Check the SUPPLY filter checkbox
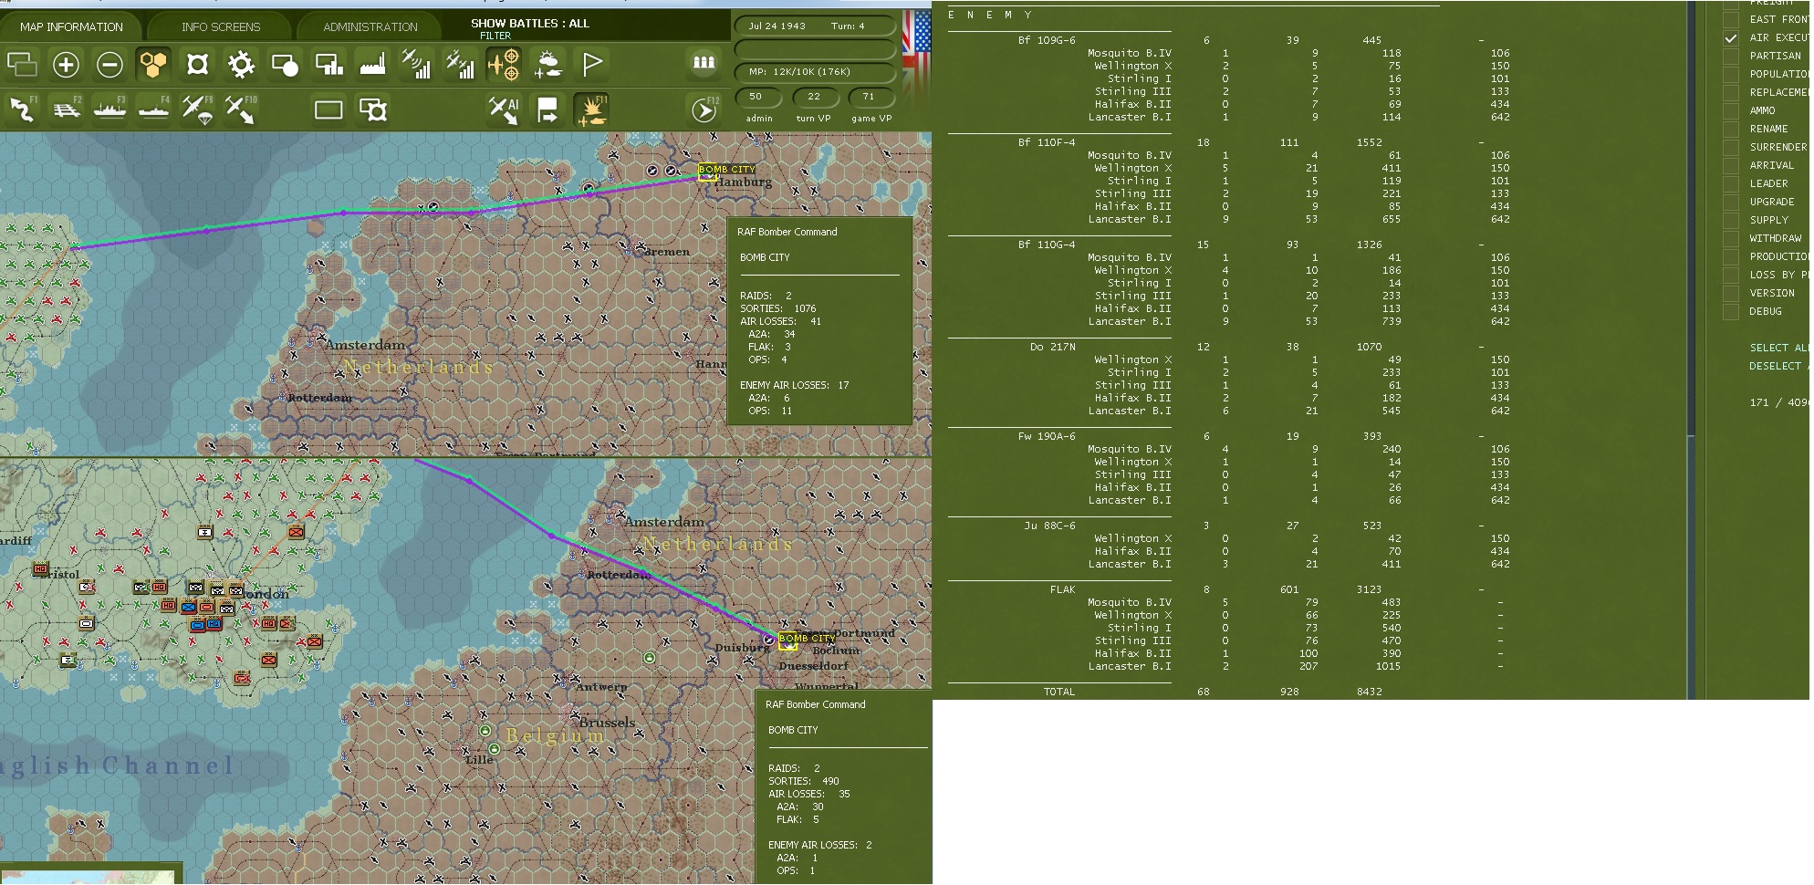The image size is (1814, 885). point(1730,220)
